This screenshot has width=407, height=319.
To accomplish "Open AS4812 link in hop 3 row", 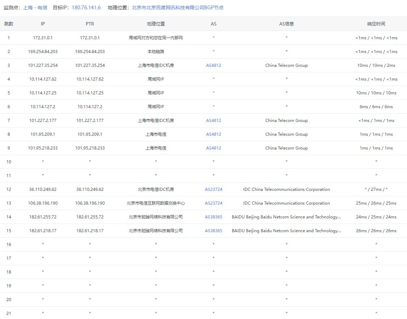I will pos(214,65).
